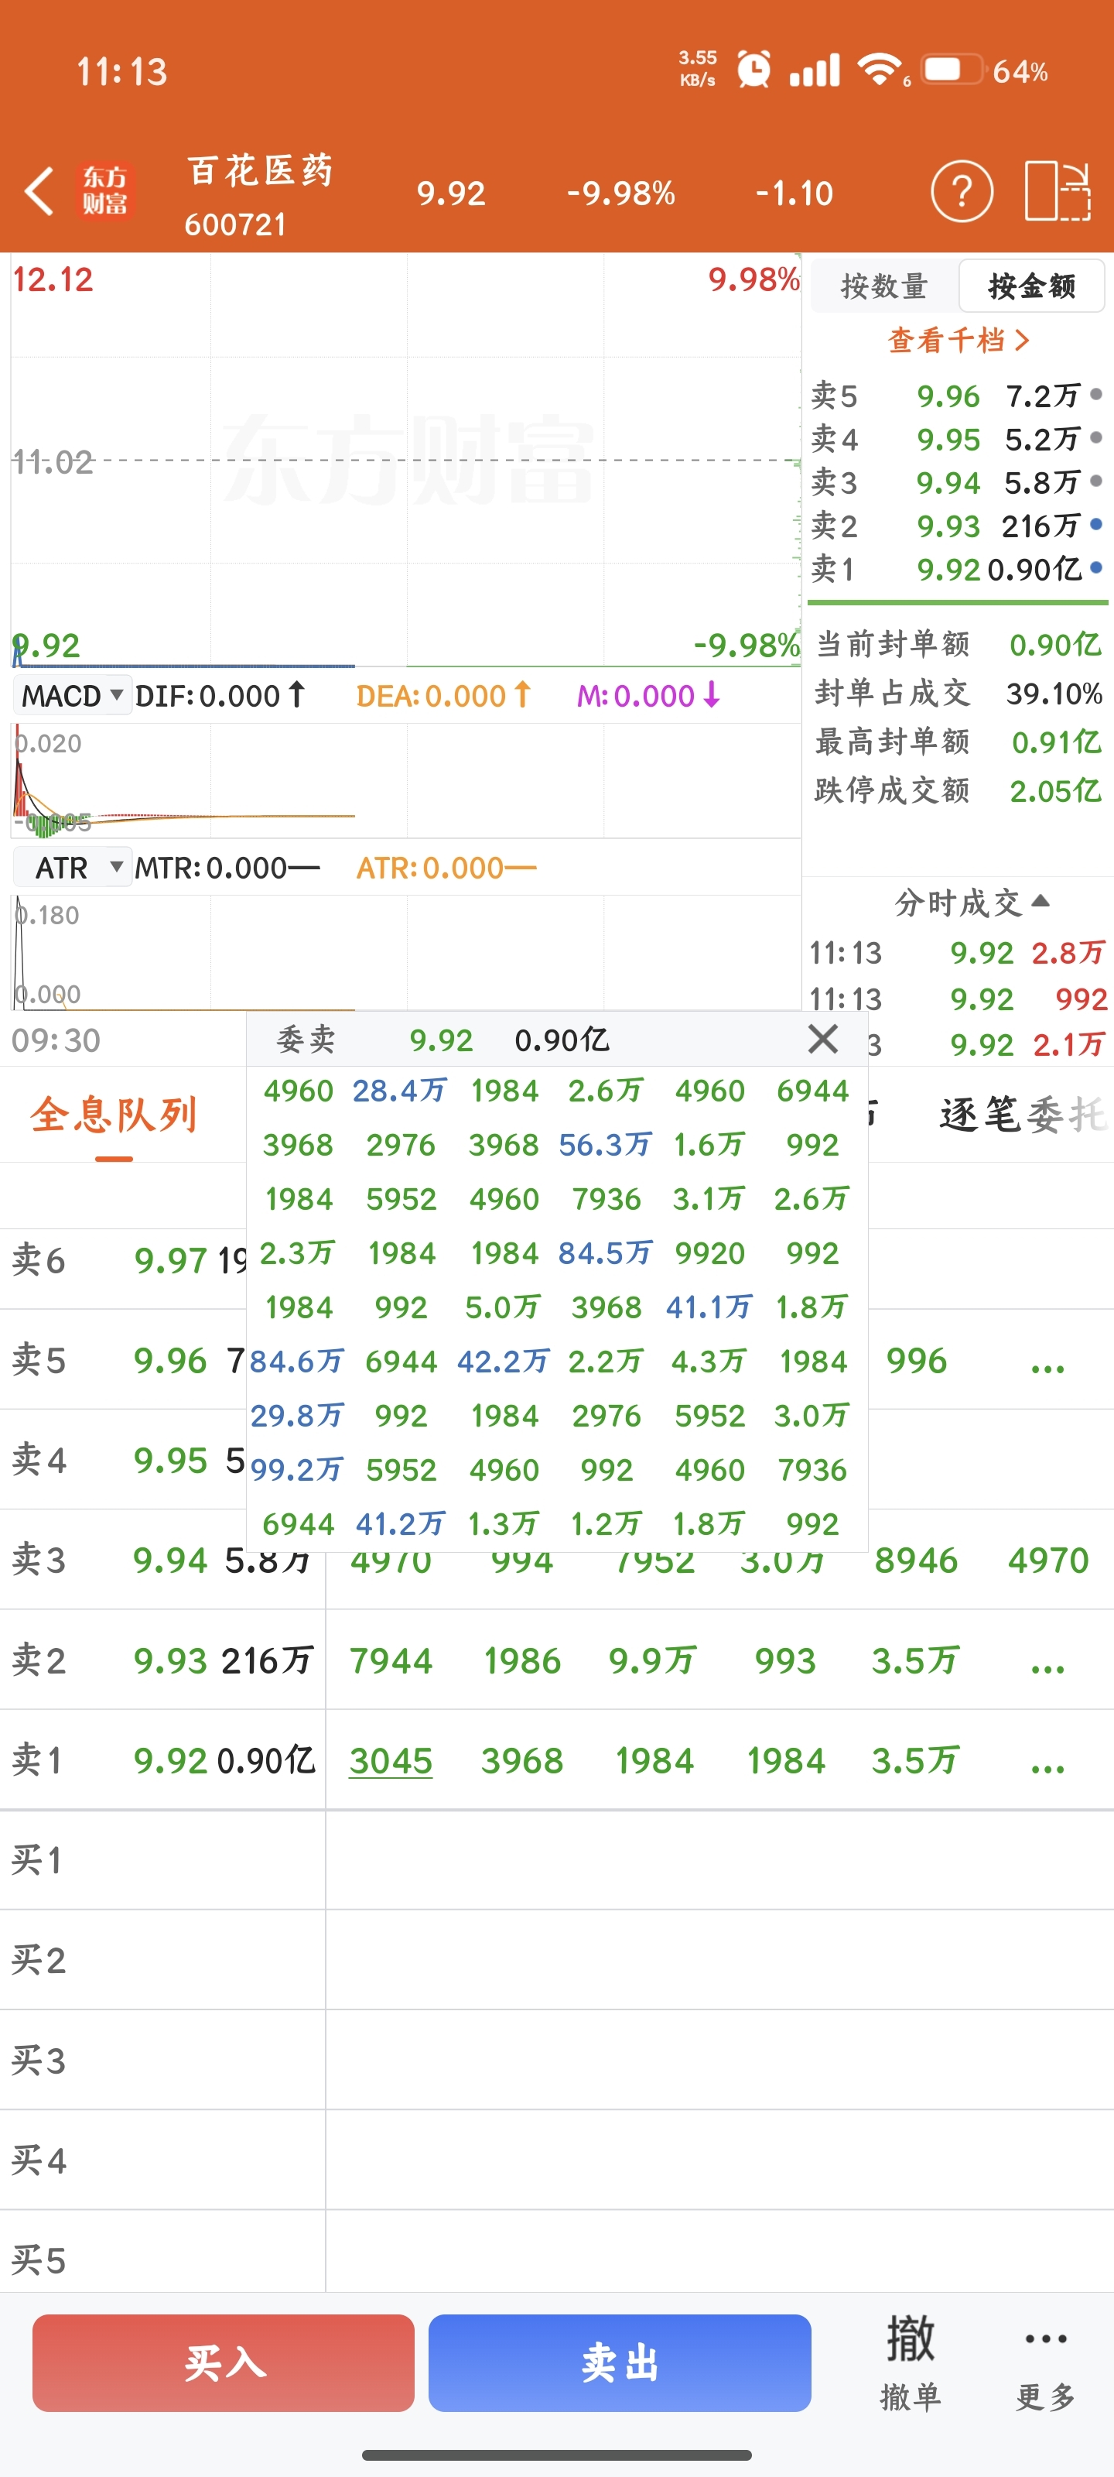The width and height of the screenshot is (1114, 2477).
Task: Tap the 当前封单额 0.90亿 value
Action: pos(1055,644)
